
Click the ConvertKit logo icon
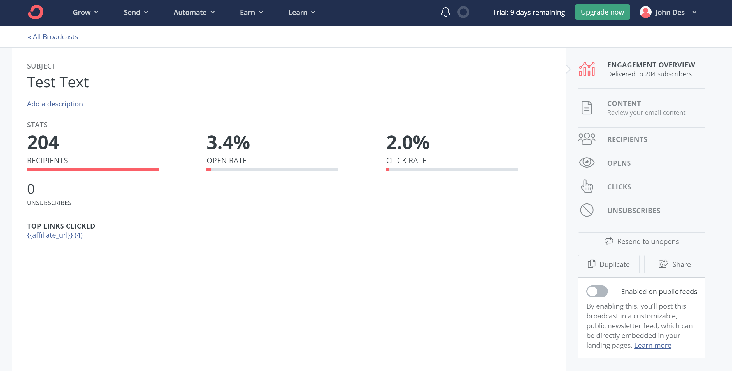pyautogui.click(x=35, y=12)
